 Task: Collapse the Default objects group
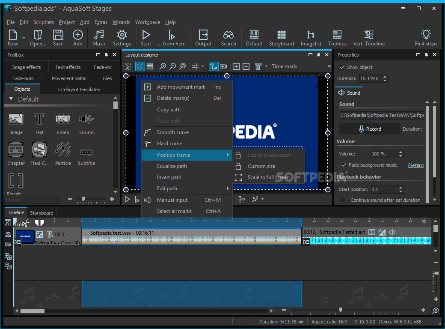[x=11, y=99]
